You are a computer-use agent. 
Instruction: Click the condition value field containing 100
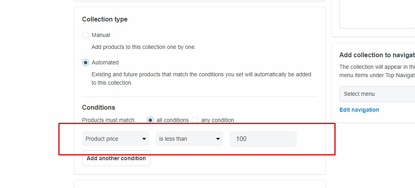tap(263, 139)
